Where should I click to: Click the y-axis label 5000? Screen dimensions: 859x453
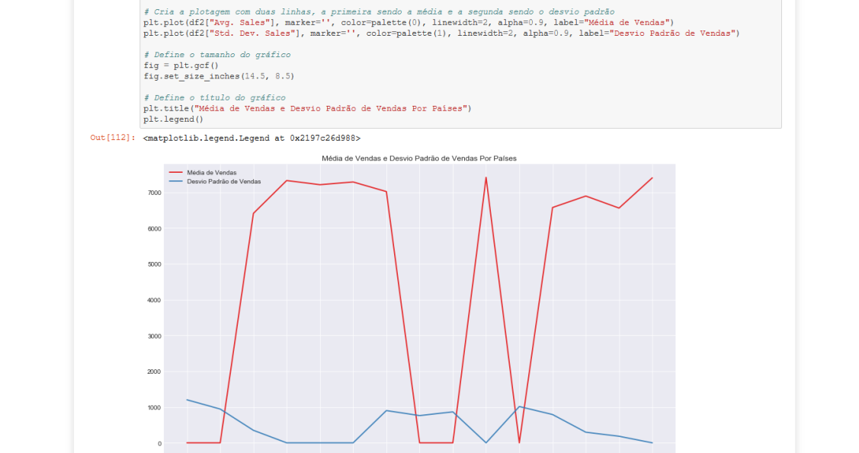click(155, 264)
